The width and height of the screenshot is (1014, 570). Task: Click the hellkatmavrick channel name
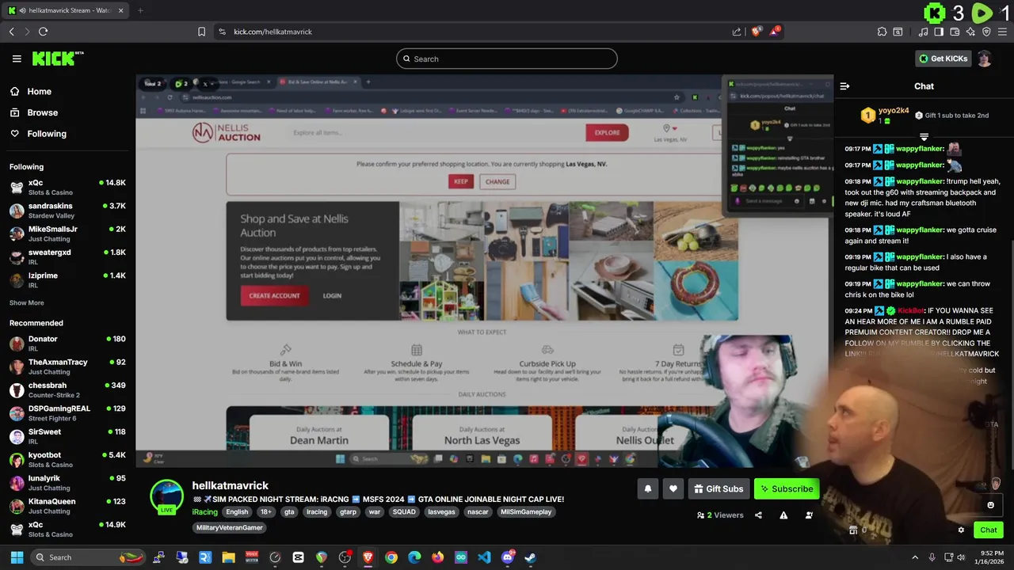(231, 485)
